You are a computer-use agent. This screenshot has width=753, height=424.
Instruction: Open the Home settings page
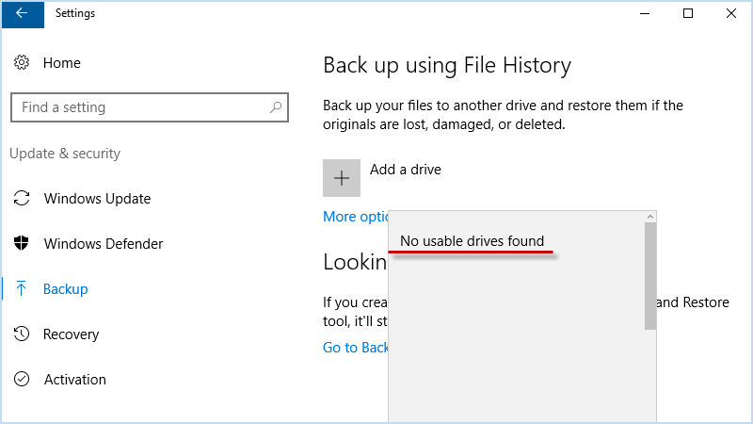61,63
